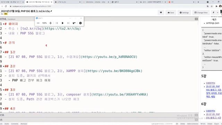Image resolution: width=222 pixels, height=125 pixels.
Task: Collapse the '# 강의' heading fold arrow
Action: [3, 43]
